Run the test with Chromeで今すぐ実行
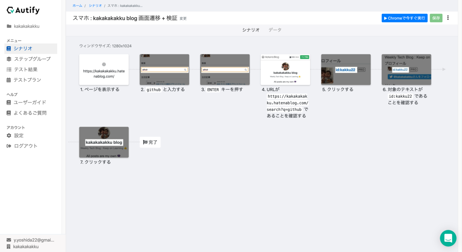The height and width of the screenshot is (252, 462). point(405,18)
